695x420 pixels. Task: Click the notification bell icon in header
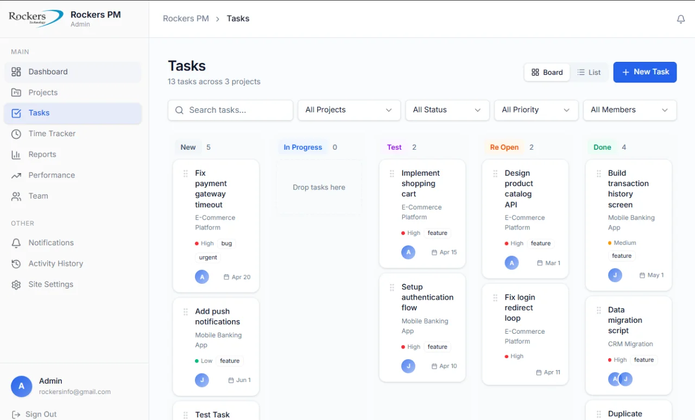[x=680, y=19]
